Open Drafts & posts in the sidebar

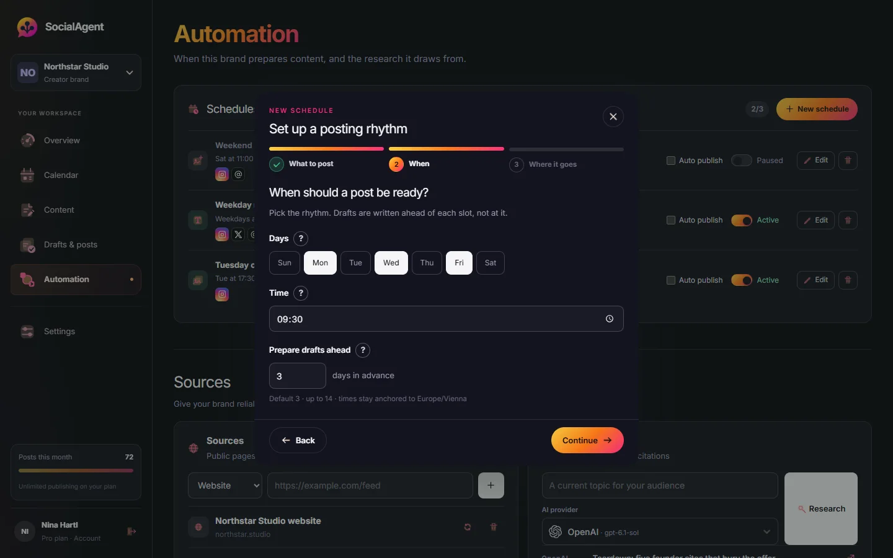click(76, 245)
